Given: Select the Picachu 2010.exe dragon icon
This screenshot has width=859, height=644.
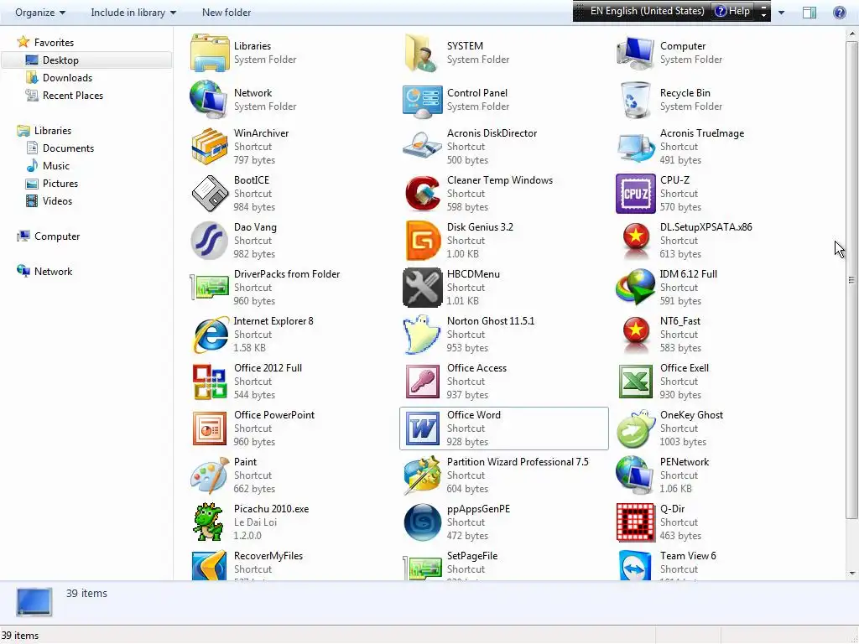Looking at the screenshot, I should pyautogui.click(x=208, y=522).
